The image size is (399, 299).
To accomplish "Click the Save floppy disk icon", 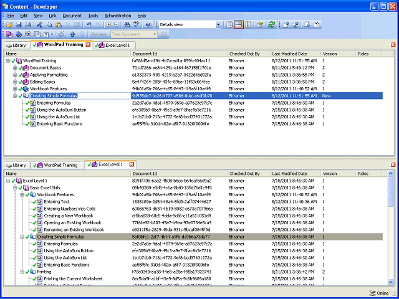I will click(x=19, y=25).
